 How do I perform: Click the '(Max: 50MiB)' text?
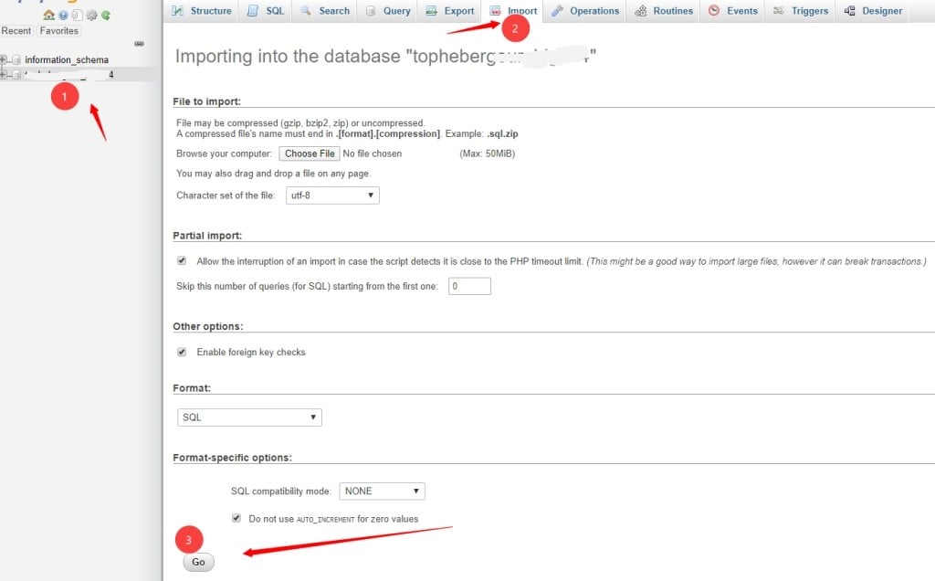(488, 153)
